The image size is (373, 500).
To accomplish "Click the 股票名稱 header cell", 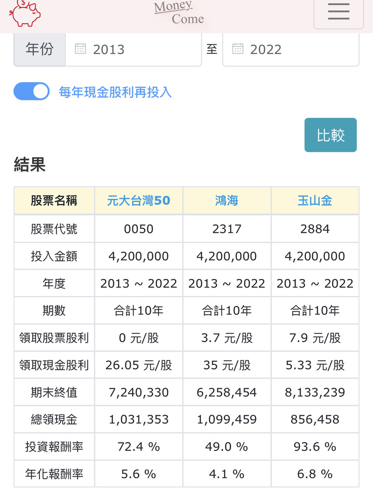I will pyautogui.click(x=54, y=201).
